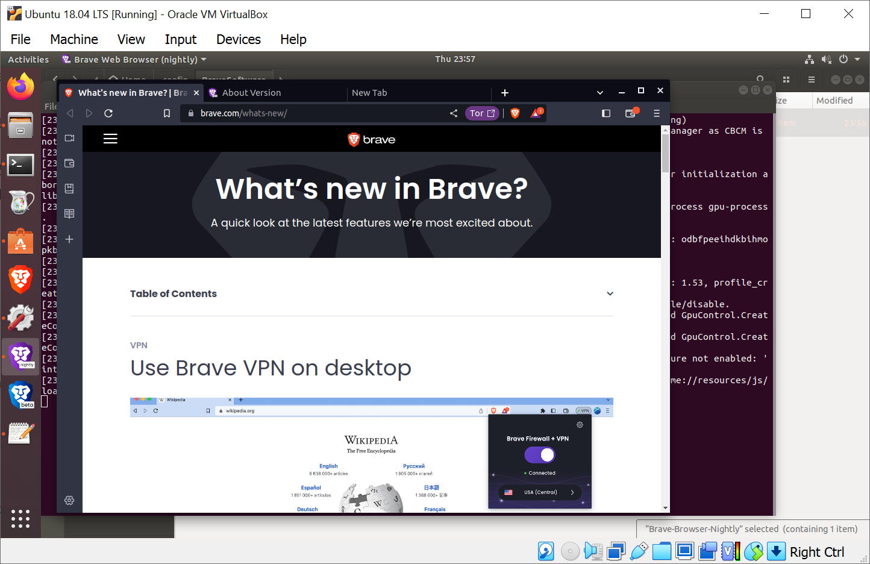Image resolution: width=870 pixels, height=564 pixels.
Task: Toggle the sidebar panel view icon
Action: pyautogui.click(x=606, y=113)
